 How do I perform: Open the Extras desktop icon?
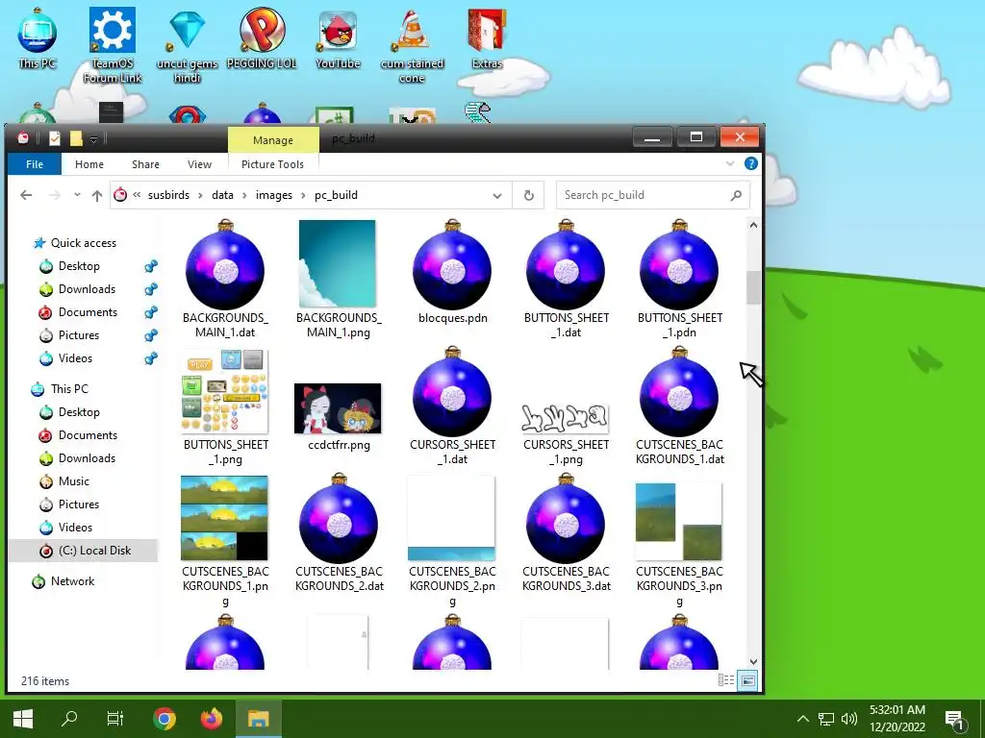pyautogui.click(x=487, y=38)
